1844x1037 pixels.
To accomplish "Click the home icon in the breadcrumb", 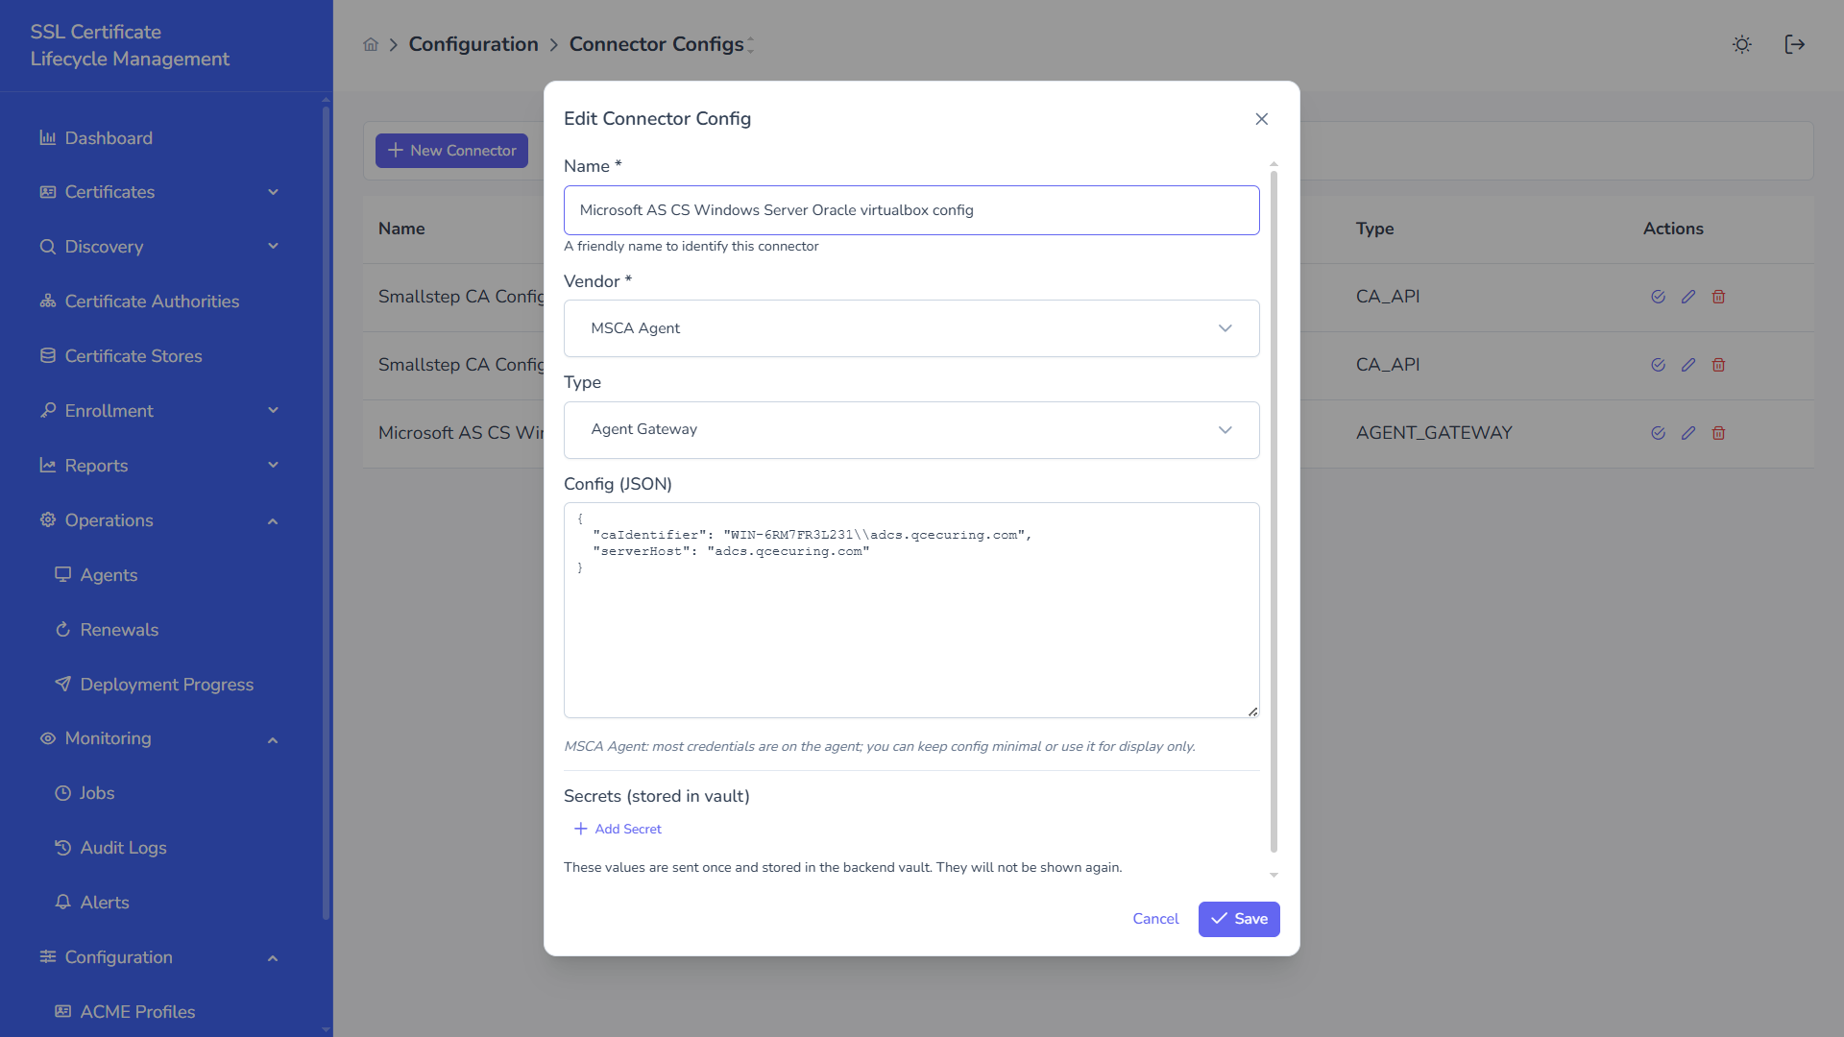I will 371,44.
